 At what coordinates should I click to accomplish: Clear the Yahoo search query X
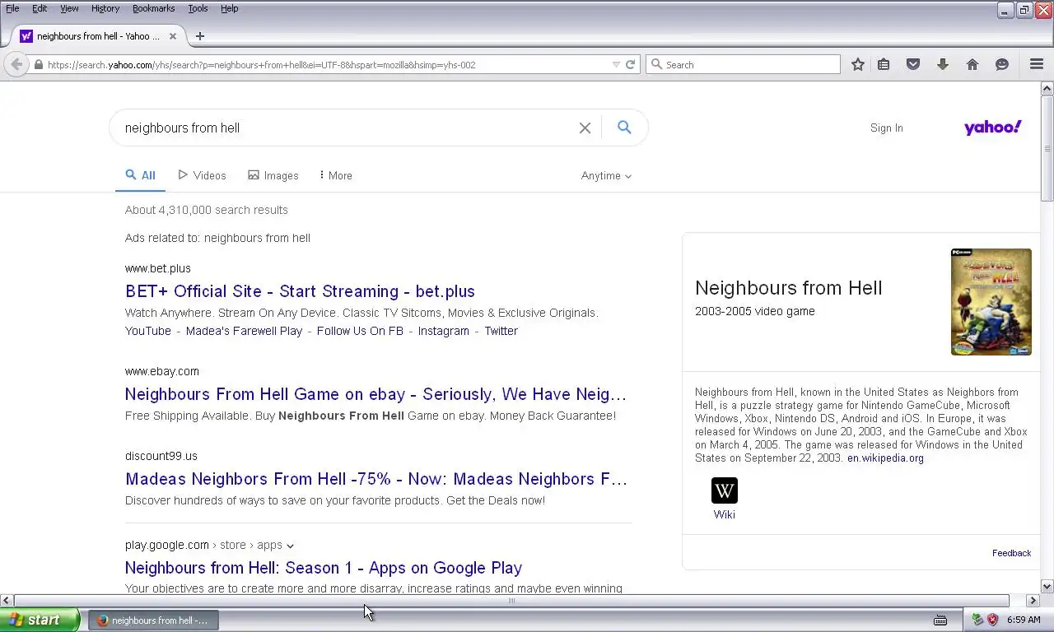point(585,128)
